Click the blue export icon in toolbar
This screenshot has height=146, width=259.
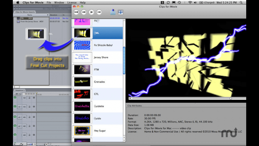coord(113,12)
